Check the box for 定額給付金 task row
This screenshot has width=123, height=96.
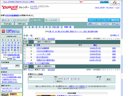tap(25, 61)
